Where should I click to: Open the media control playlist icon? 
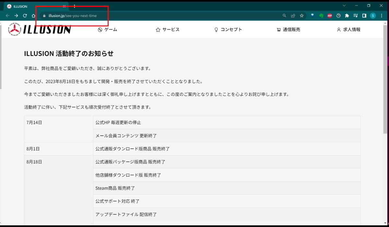(x=356, y=16)
